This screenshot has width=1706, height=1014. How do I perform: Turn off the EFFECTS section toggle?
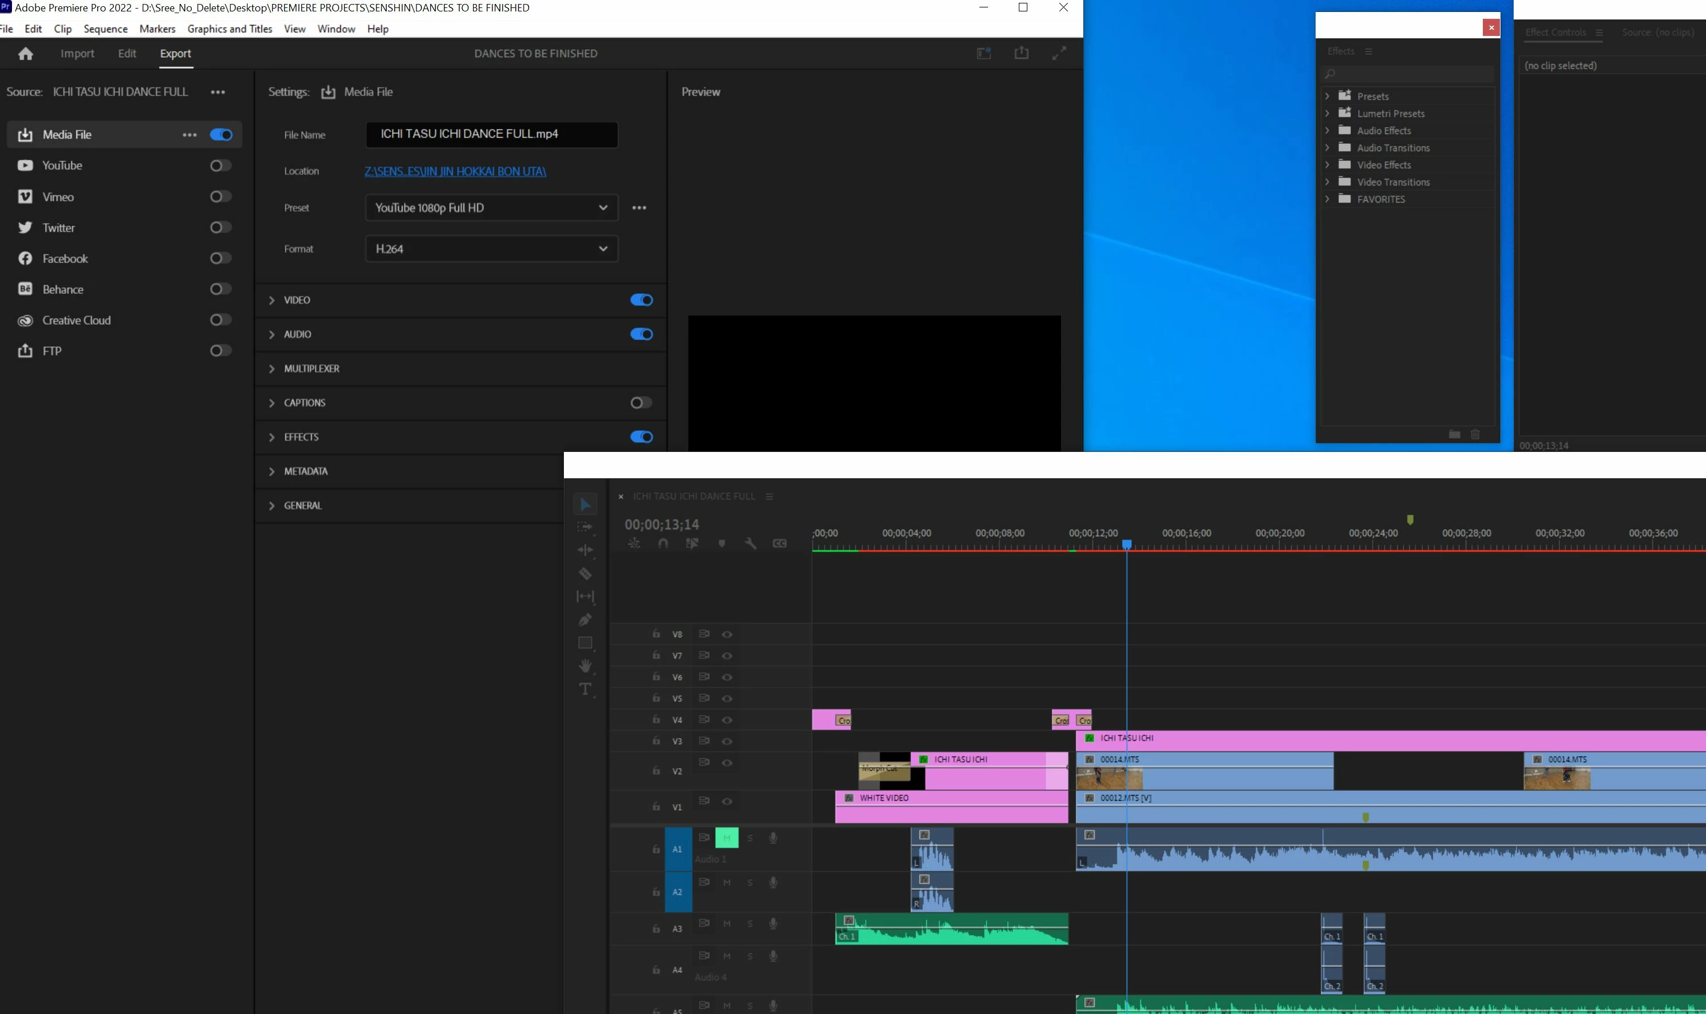click(641, 437)
